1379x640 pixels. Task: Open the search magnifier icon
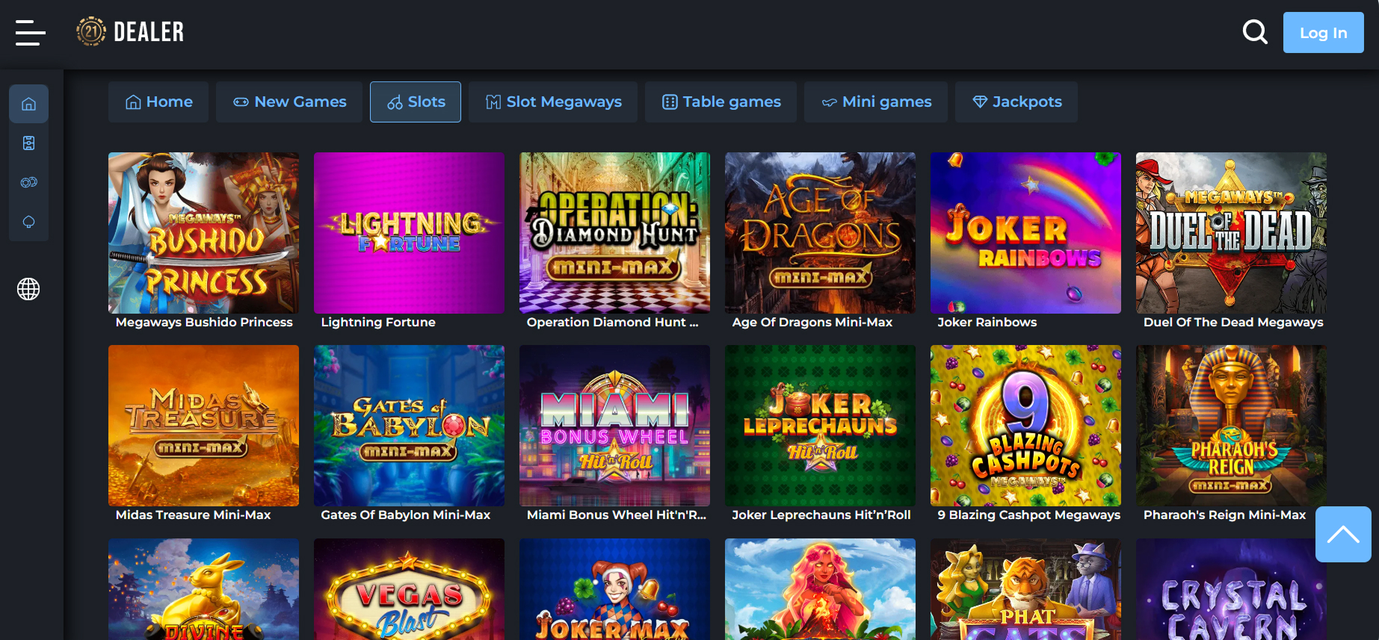coord(1254,32)
